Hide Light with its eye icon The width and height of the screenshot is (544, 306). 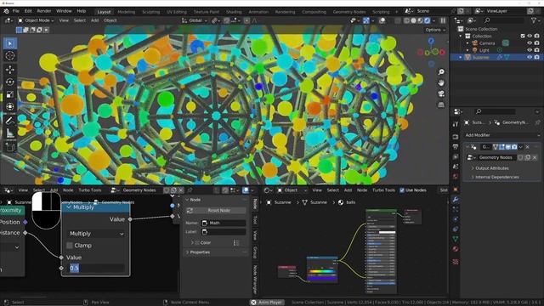tap(530, 50)
